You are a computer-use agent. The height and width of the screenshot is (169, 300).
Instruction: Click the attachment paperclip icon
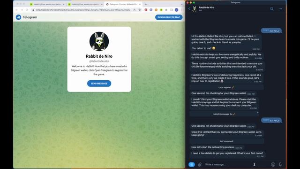pos(200,164)
